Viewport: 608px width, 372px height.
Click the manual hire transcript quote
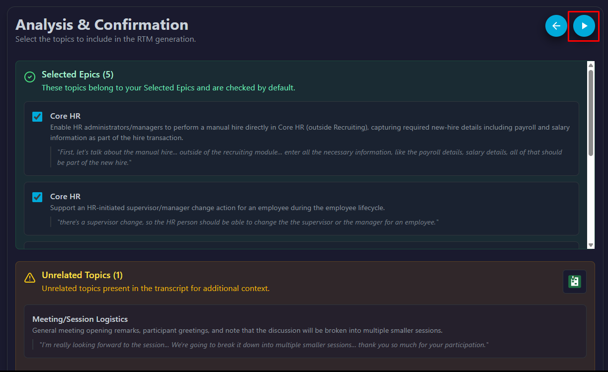[x=309, y=157]
